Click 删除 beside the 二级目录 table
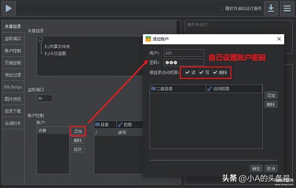296x188 pixels. [x=271, y=104]
